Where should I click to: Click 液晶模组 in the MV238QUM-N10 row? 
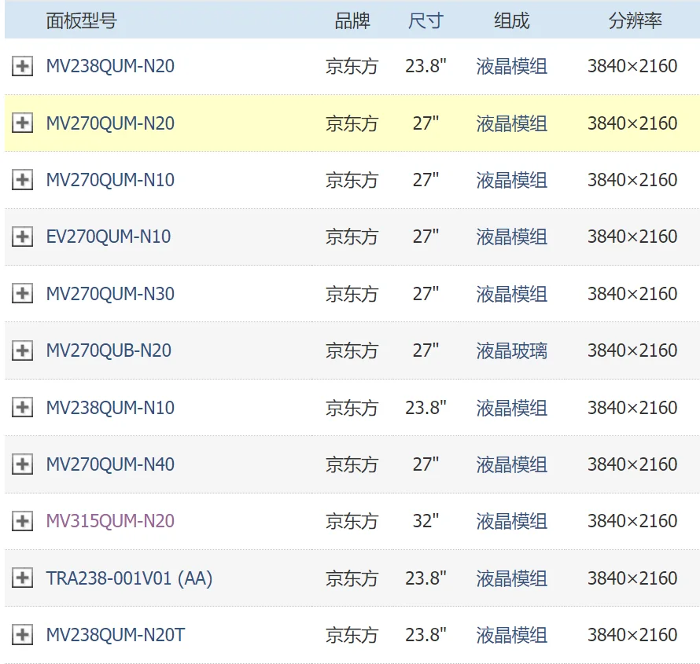pos(511,408)
